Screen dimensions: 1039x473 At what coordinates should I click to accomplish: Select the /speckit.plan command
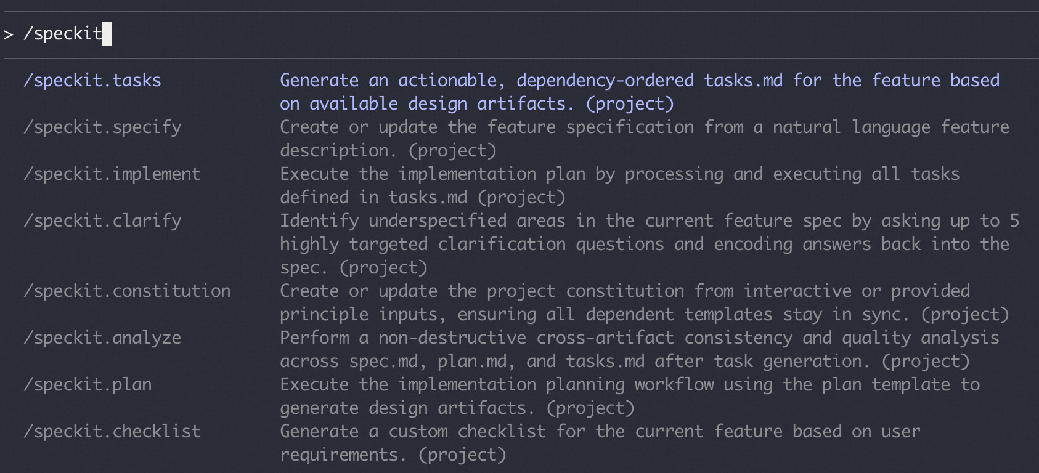pyautogui.click(x=88, y=385)
